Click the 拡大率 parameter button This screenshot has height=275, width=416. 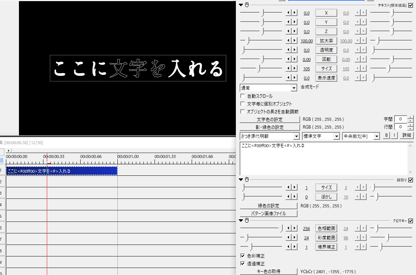(326, 41)
